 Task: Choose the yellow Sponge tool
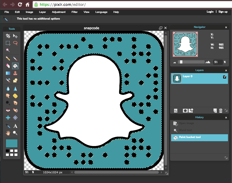(x=15, y=96)
